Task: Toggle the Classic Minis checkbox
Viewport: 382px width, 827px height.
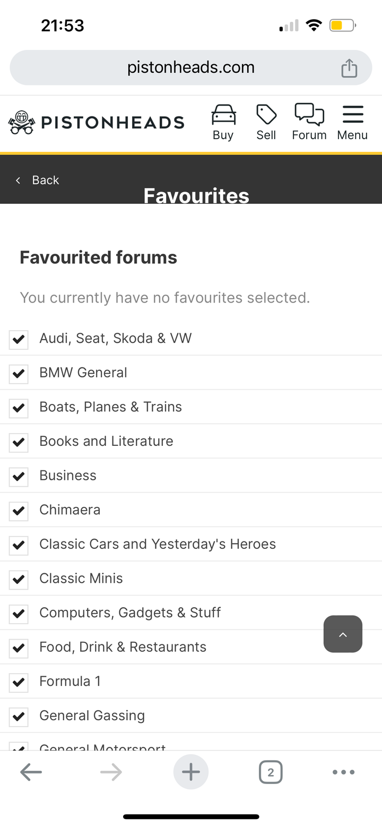Action: click(x=19, y=579)
